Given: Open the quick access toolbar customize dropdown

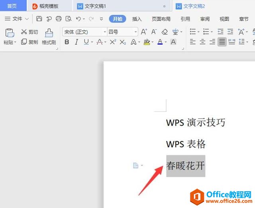Looking at the screenshot, I should click(x=101, y=19).
